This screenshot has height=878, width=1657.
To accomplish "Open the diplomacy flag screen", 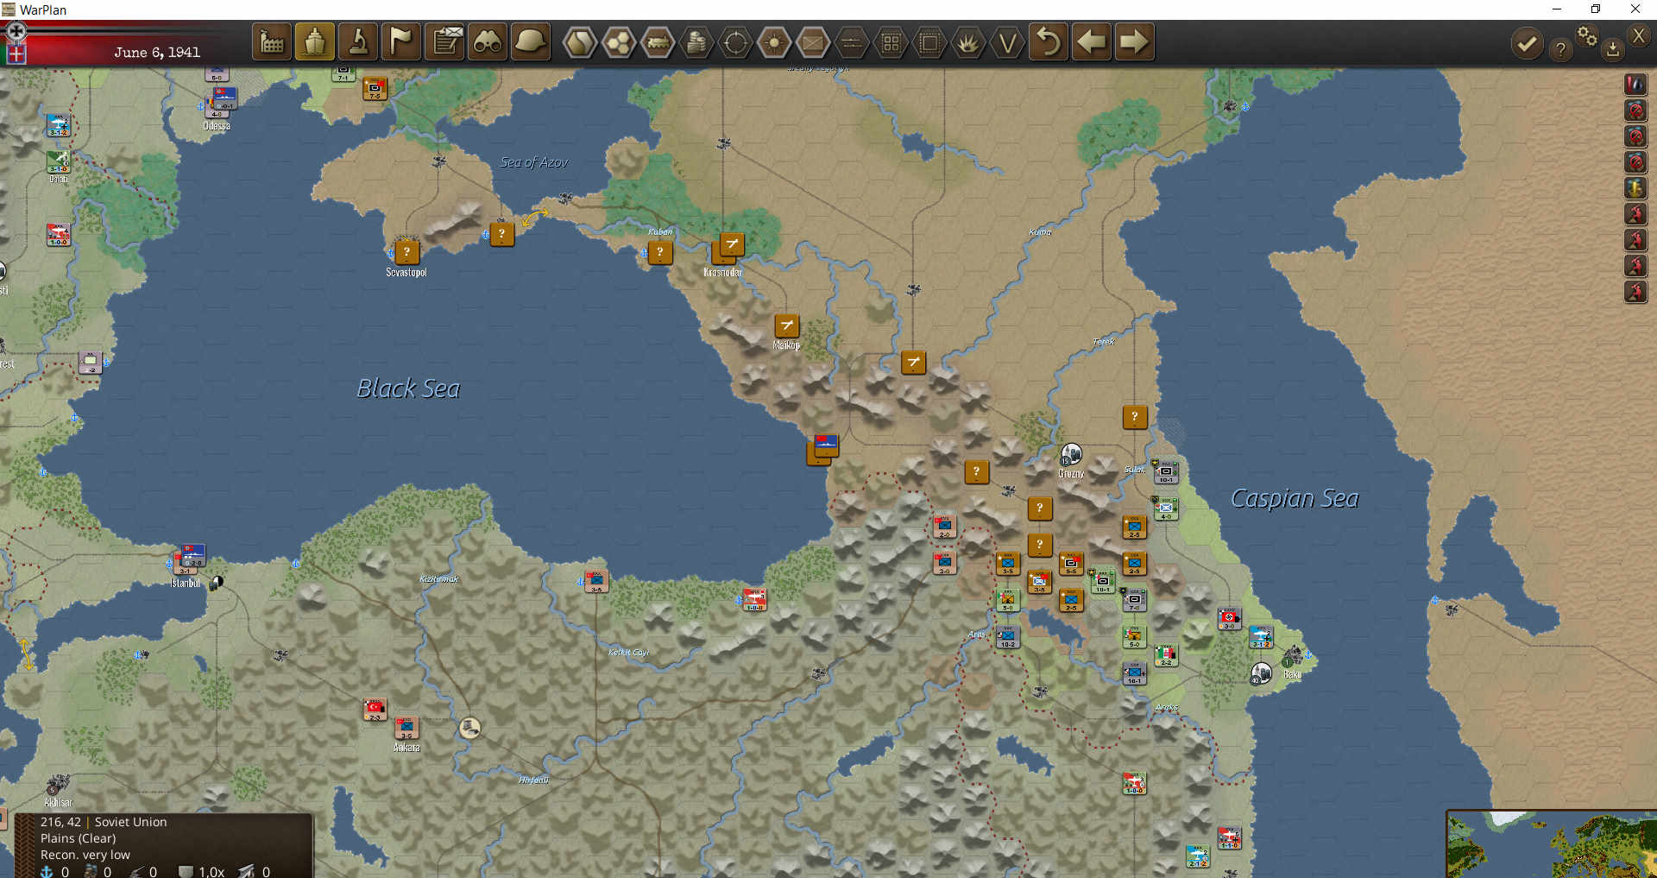I will point(401,41).
